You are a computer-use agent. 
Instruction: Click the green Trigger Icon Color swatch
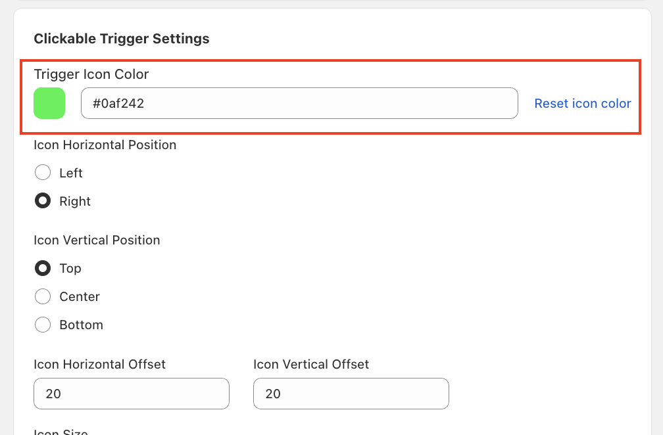point(49,103)
